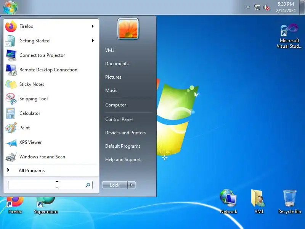Open VM1 personal folder link

(x=109, y=50)
